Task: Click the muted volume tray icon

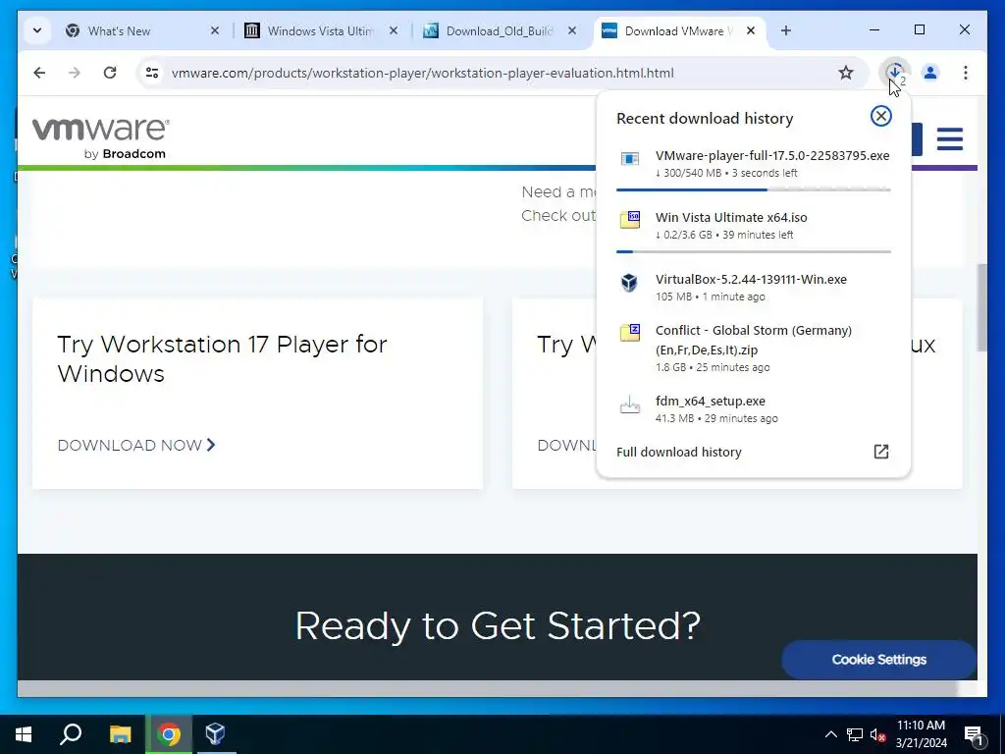Action: tap(877, 734)
